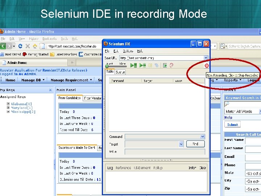Viewport: 261px width, 196px height.
Task: Open Latest Headlines feed bookmark
Action: tap(63, 54)
